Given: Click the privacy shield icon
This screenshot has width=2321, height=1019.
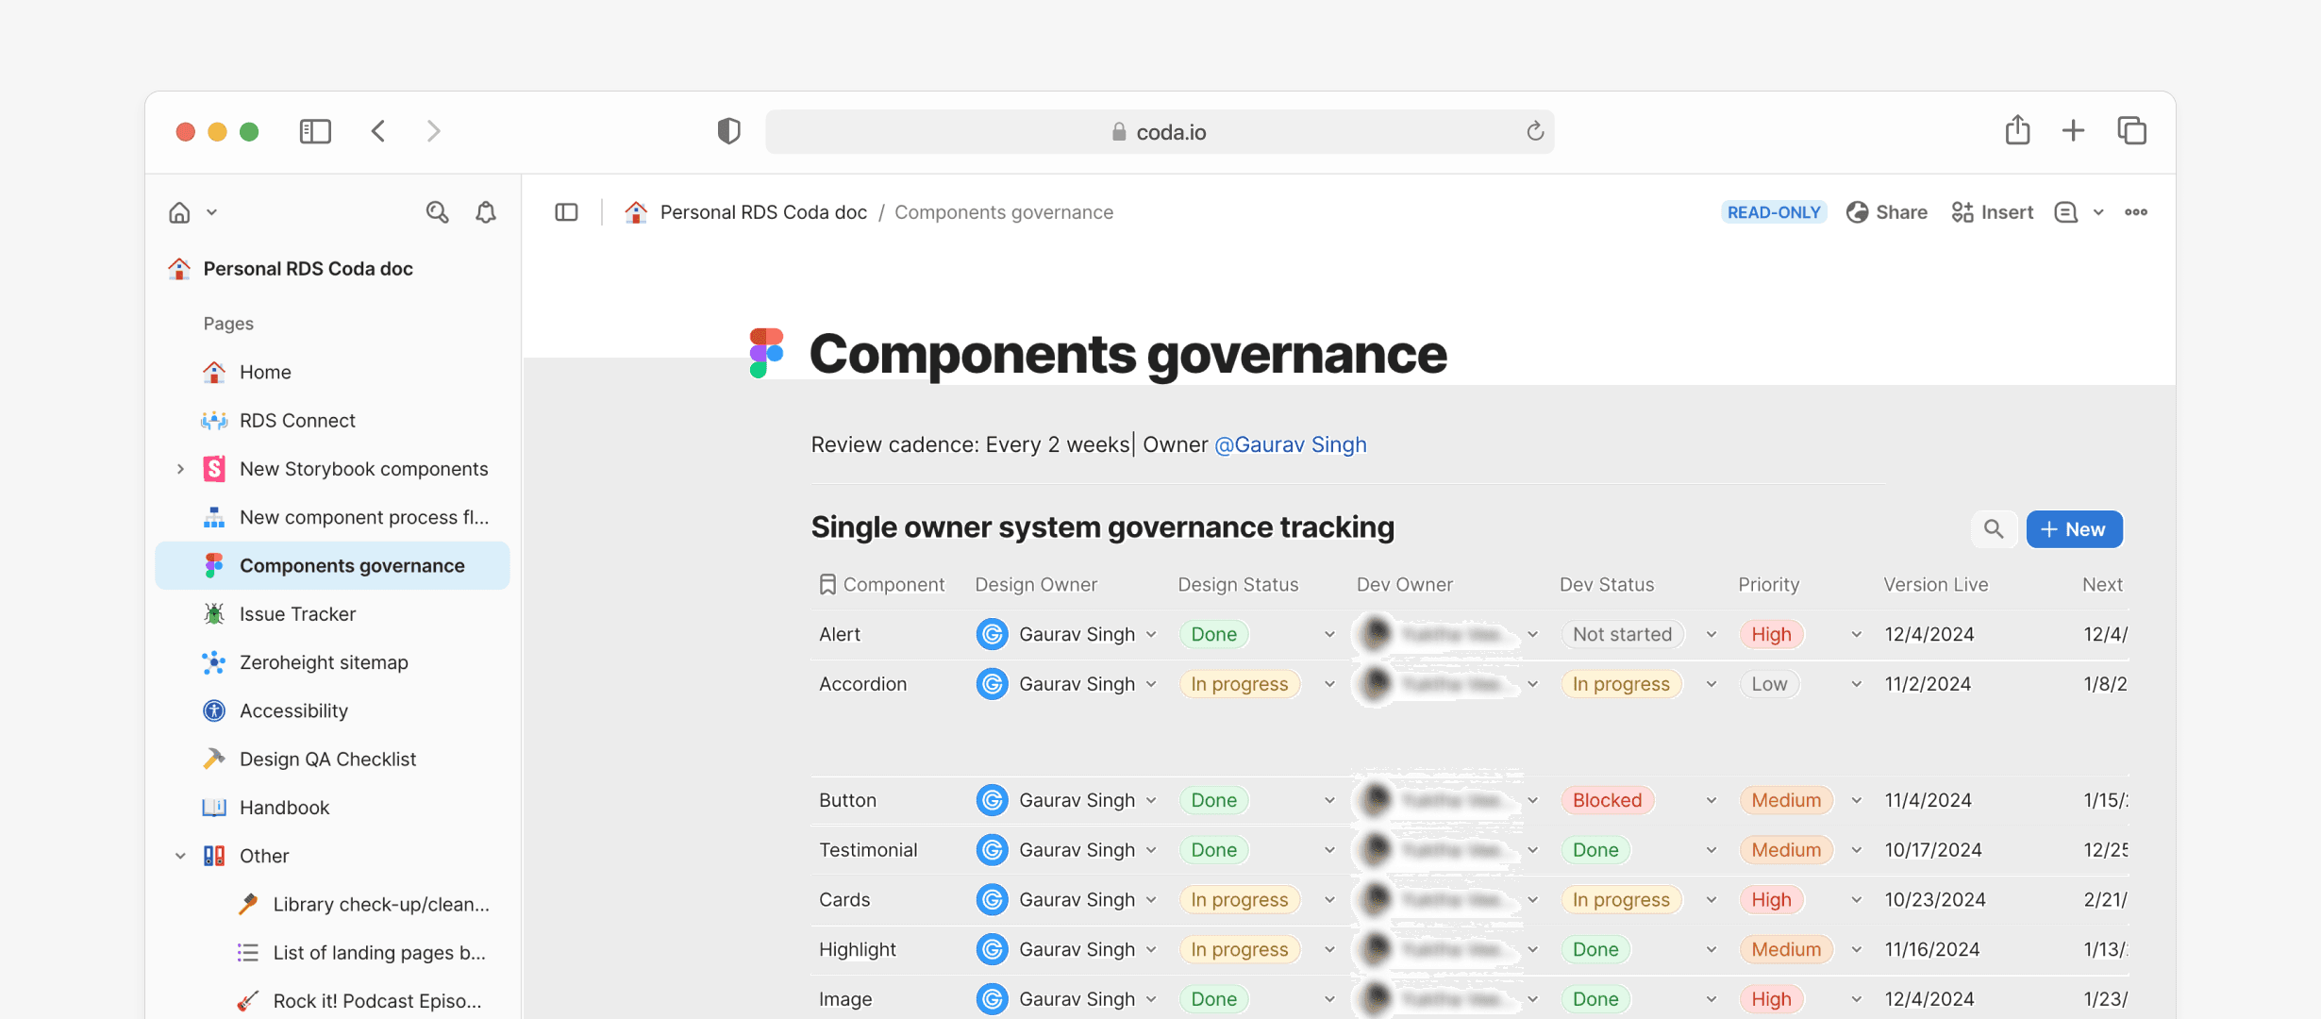Looking at the screenshot, I should pyautogui.click(x=728, y=131).
